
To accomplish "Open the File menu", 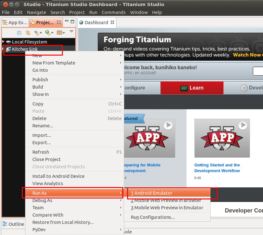I will click(6, 12).
